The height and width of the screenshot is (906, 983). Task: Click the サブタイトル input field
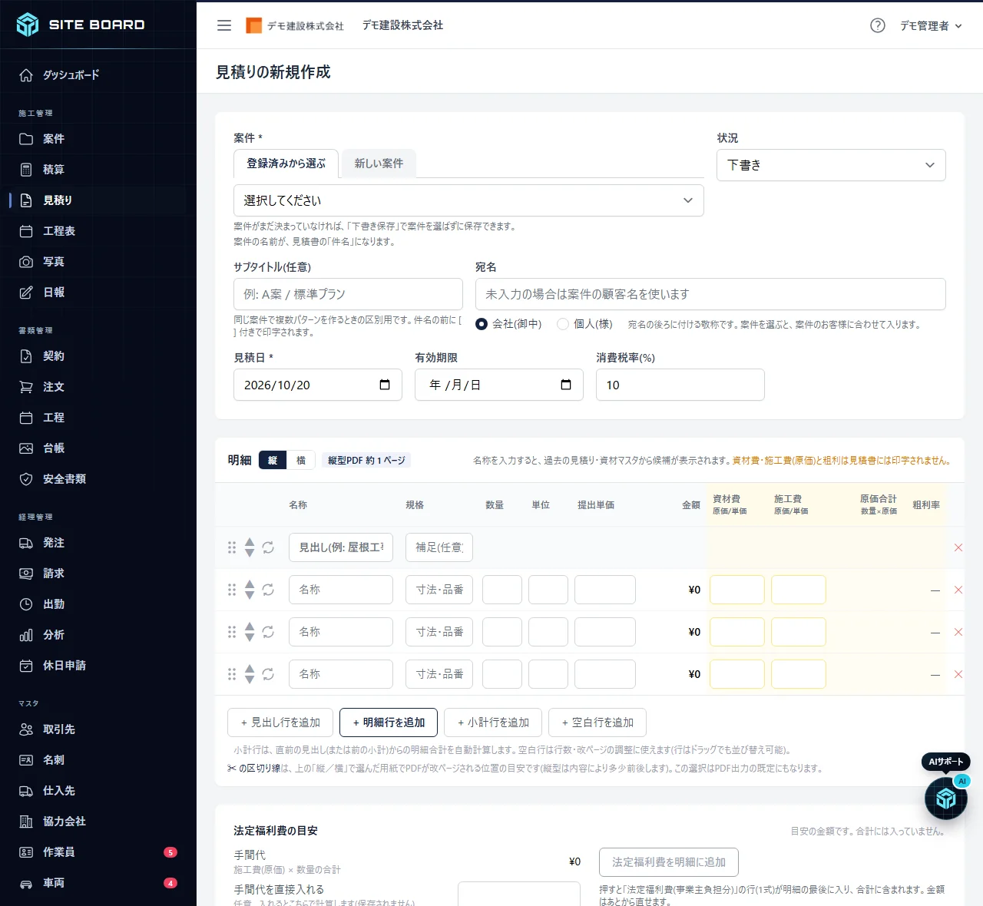(348, 294)
